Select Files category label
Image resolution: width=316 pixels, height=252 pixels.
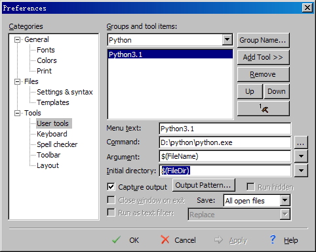click(x=31, y=81)
